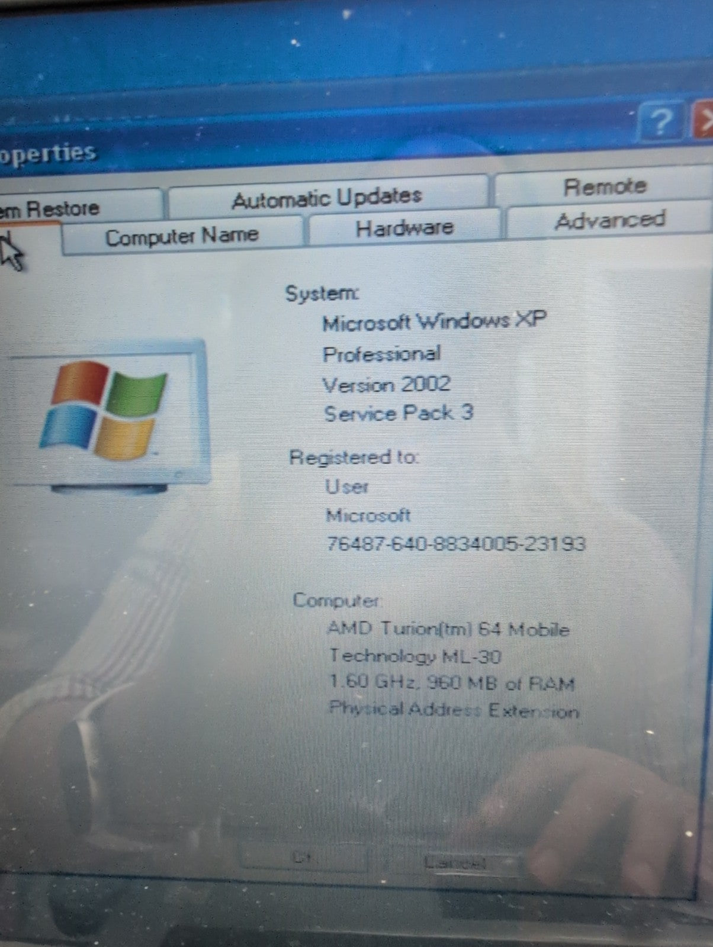The image size is (713, 947).
Task: Switch to the Remote tab
Action: click(604, 187)
